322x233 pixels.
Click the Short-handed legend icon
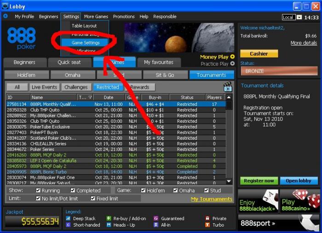(68, 225)
